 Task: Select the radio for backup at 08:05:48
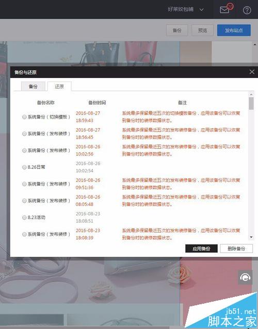pyautogui.click(x=24, y=201)
